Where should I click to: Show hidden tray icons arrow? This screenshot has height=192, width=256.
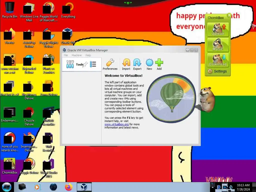[x=212, y=187]
